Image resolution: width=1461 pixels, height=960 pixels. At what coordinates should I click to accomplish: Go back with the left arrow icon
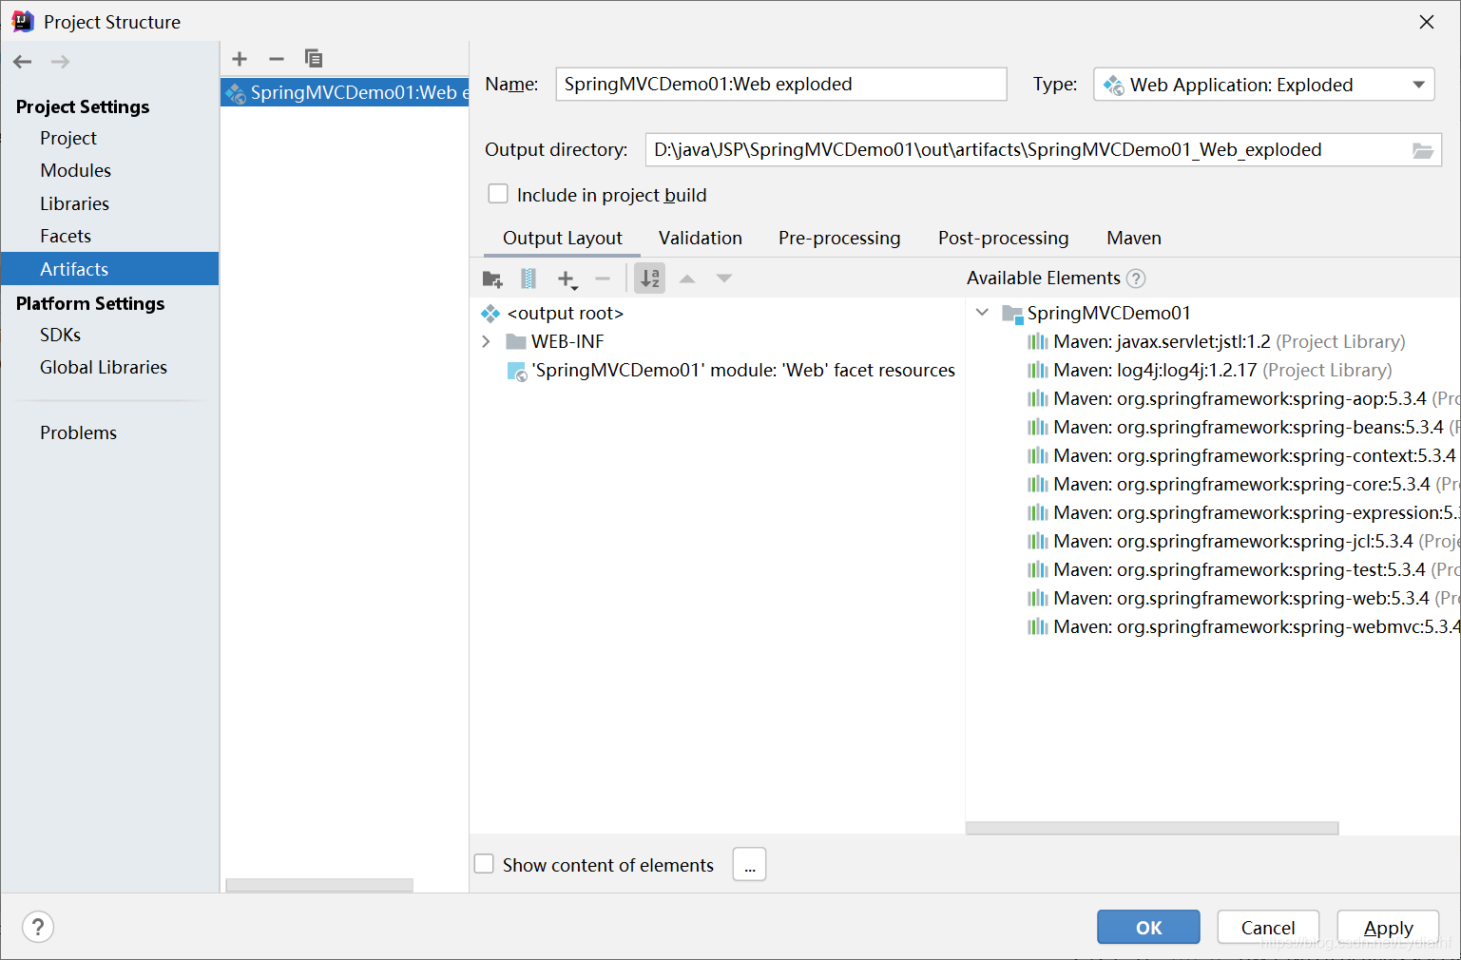(x=23, y=62)
